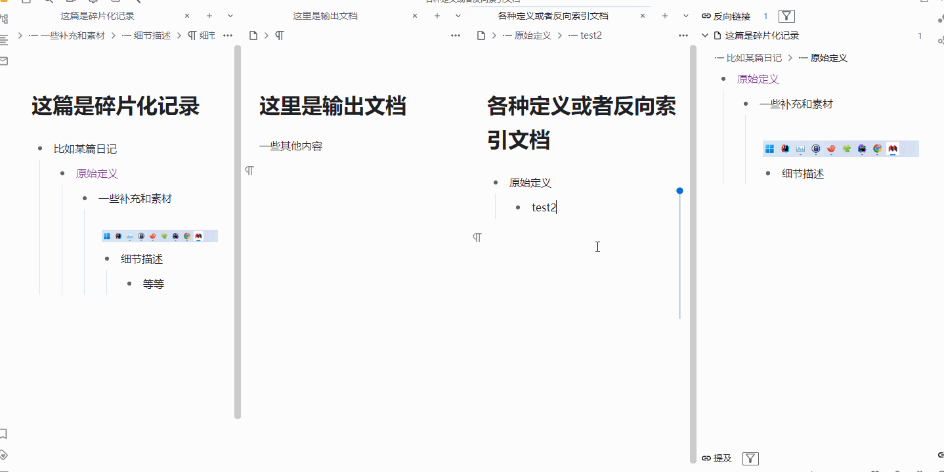Screen dimensions: 944x472
Task: Open the outline panel icon in left sidebar
Action: (x=5, y=39)
